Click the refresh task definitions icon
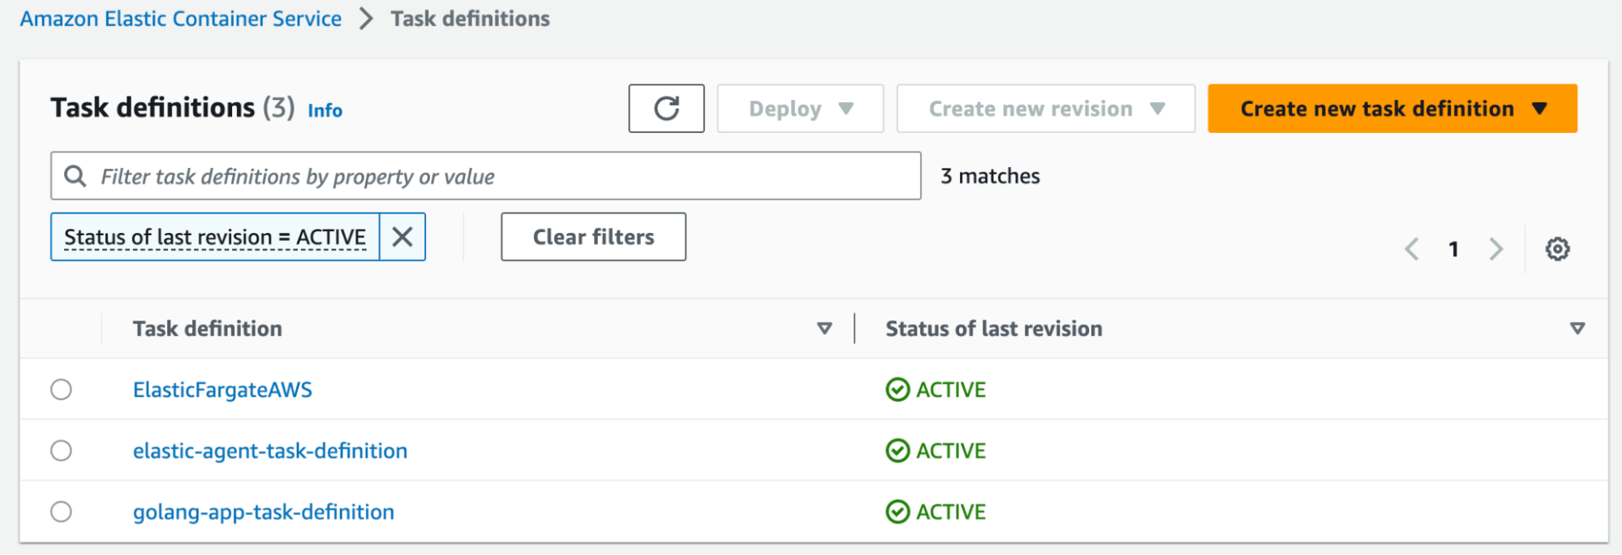This screenshot has width=1622, height=555. (x=666, y=109)
